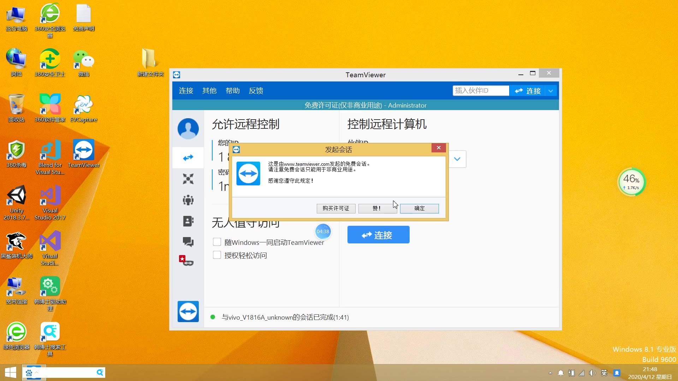Image resolution: width=678 pixels, height=381 pixels.
Task: Open the 连接 menu
Action: point(186,91)
